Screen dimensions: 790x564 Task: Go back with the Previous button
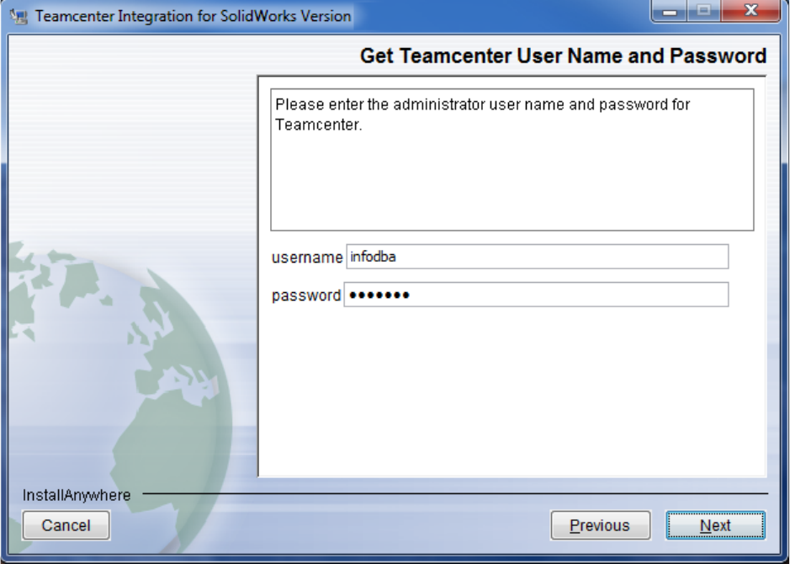pyautogui.click(x=600, y=525)
